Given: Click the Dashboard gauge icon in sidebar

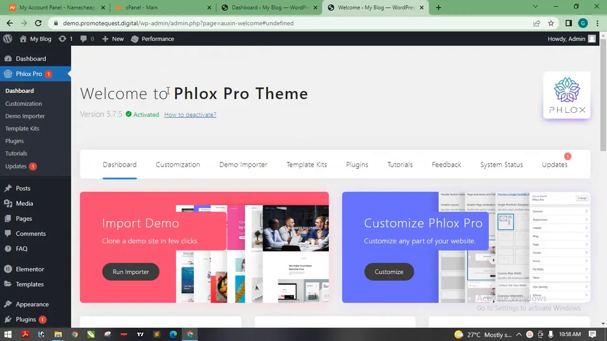Looking at the screenshot, I should 8,59.
